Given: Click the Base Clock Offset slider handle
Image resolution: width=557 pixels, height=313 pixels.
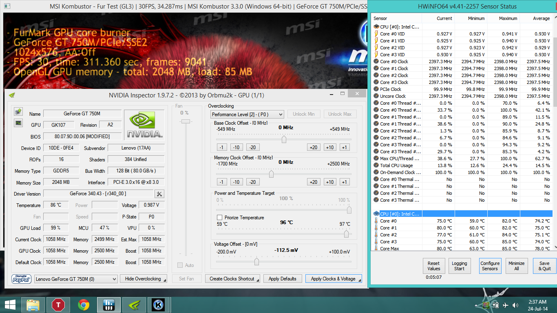Looking at the screenshot, I should tap(284, 139).
